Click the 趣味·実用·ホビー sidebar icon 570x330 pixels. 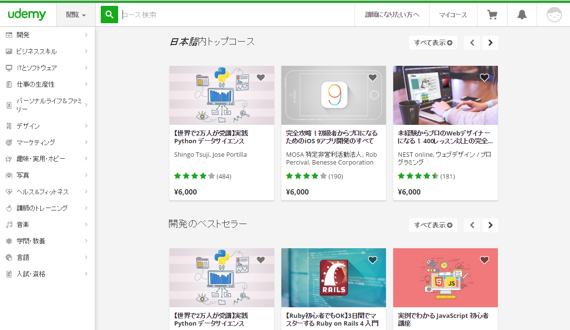[x=9, y=159]
